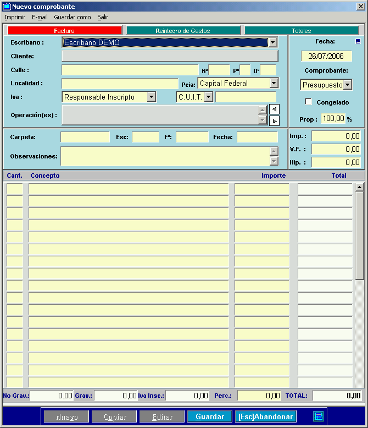Click the Operación(es) list box
The height and width of the screenshot is (428, 368).
(x=160, y=115)
